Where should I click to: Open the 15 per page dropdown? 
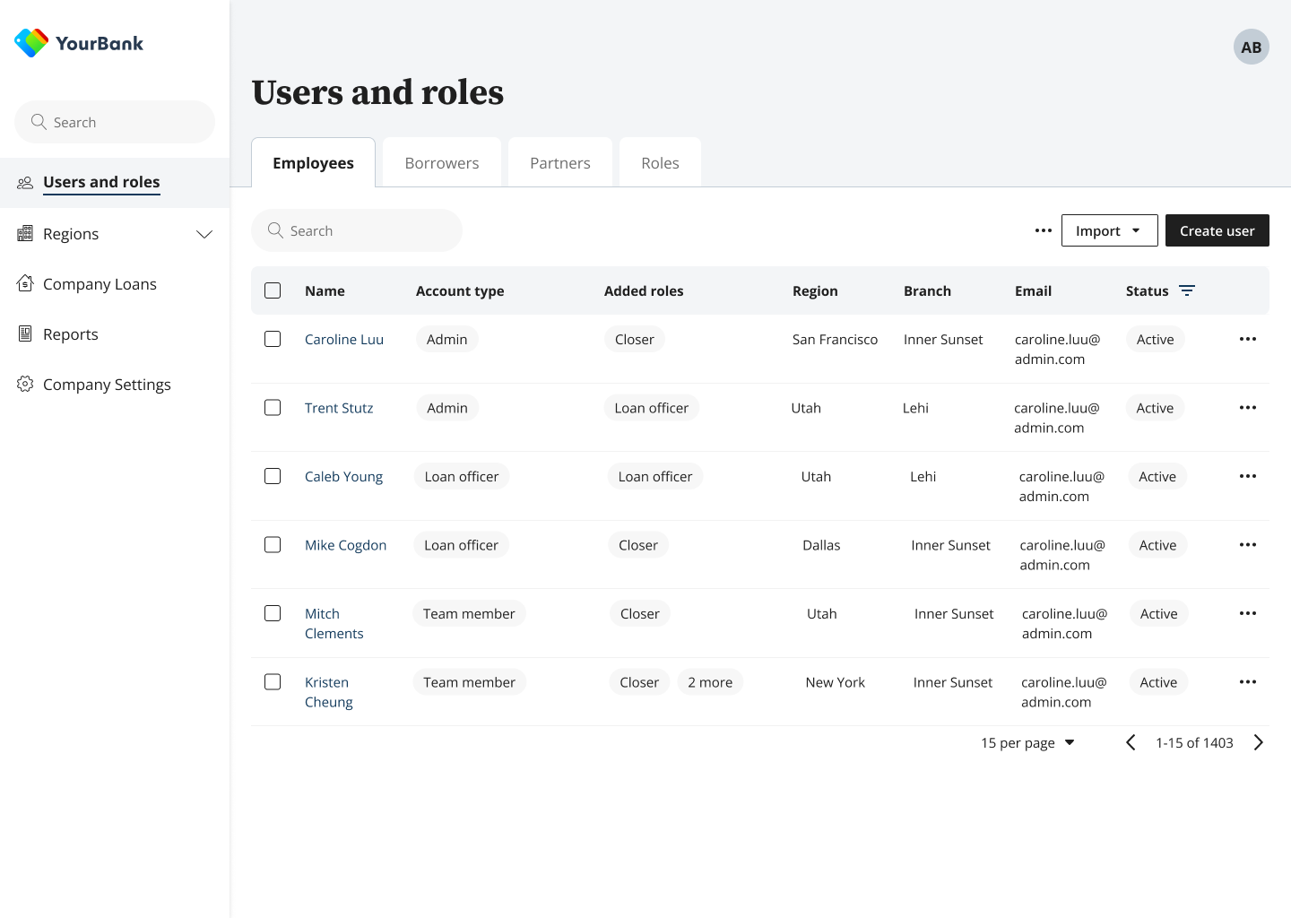1027,742
